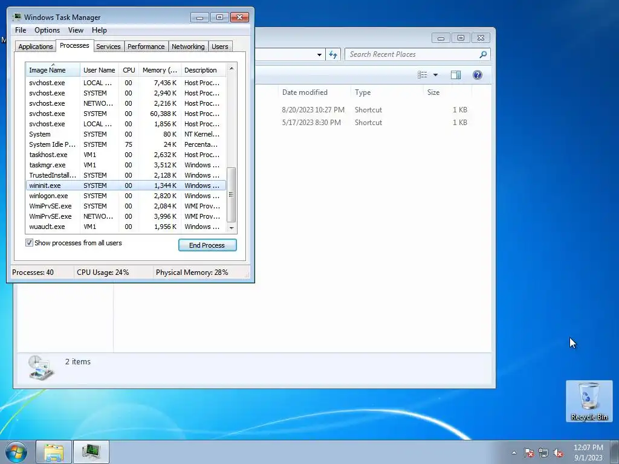Open the Explorer view options dropdown arrow
619x464 pixels.
435,74
